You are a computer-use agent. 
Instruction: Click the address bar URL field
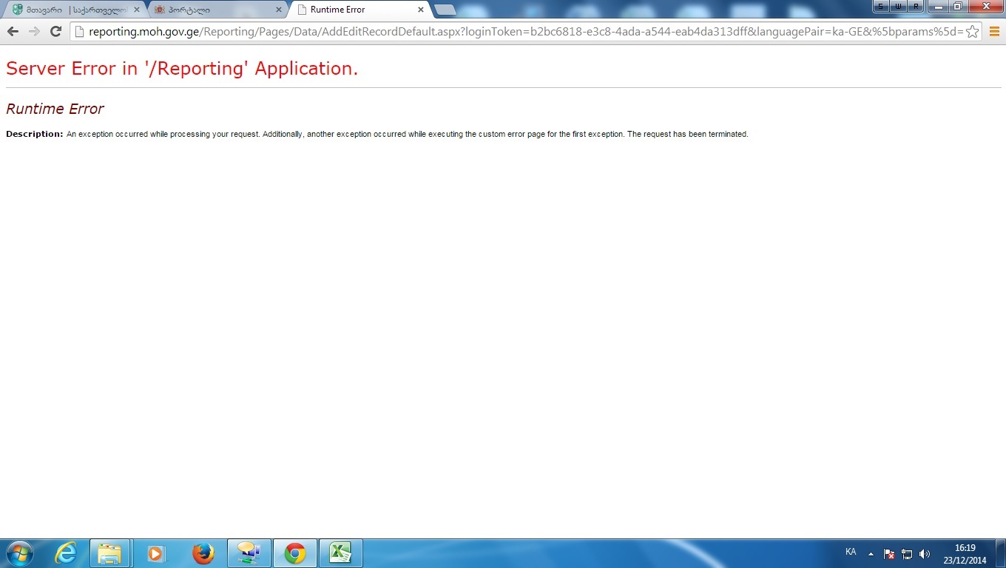(518, 31)
